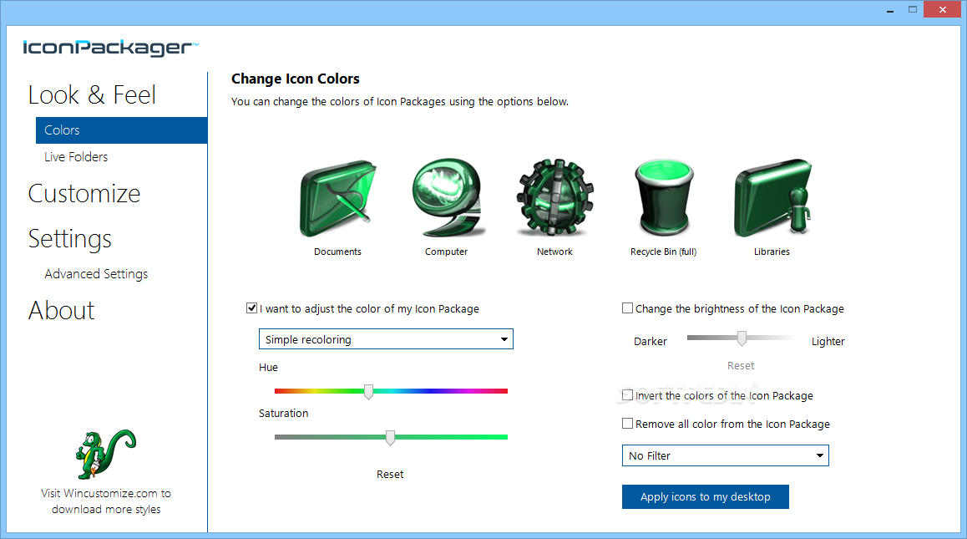Click the Recycle Bin (full) icon
The image size is (967, 539).
[664, 197]
